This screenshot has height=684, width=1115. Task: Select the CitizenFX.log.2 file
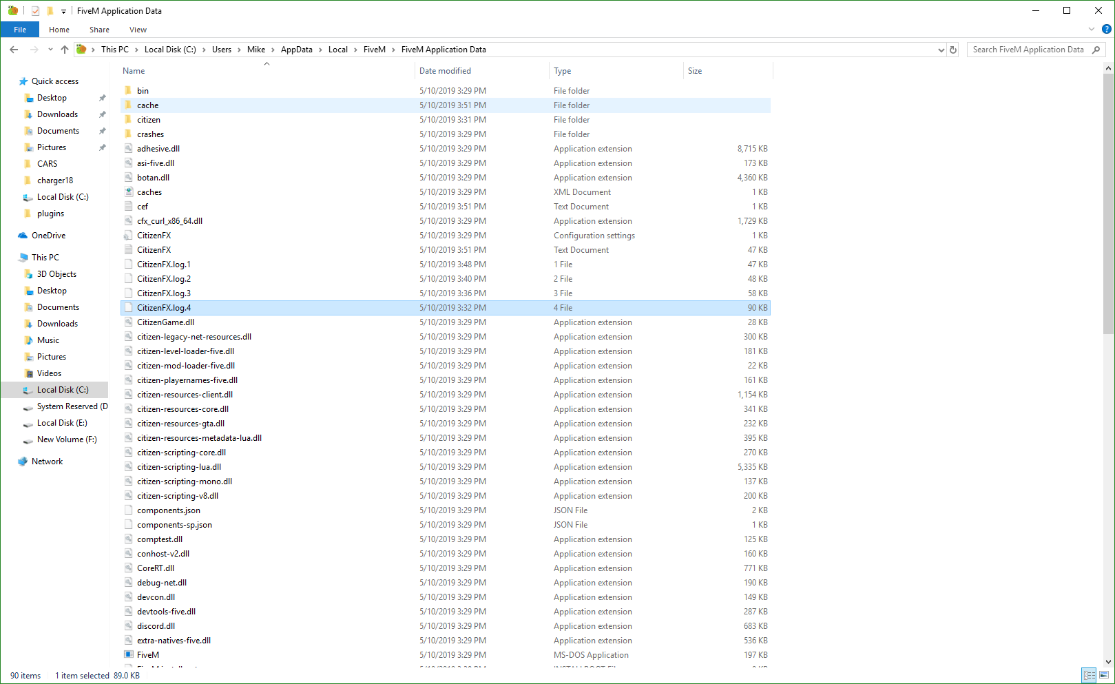[163, 278]
